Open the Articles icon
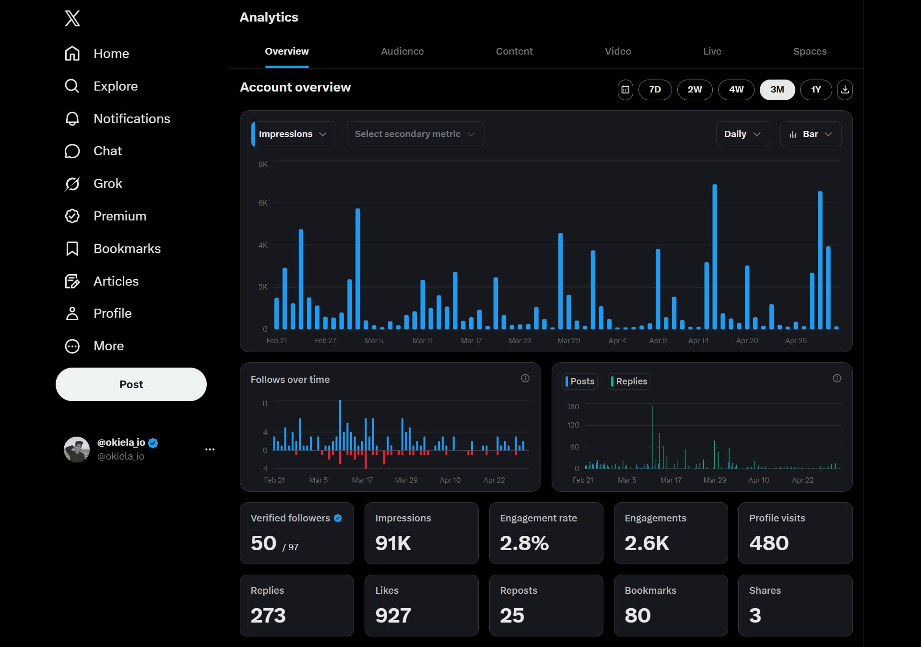This screenshot has height=647, width=921. (72, 281)
